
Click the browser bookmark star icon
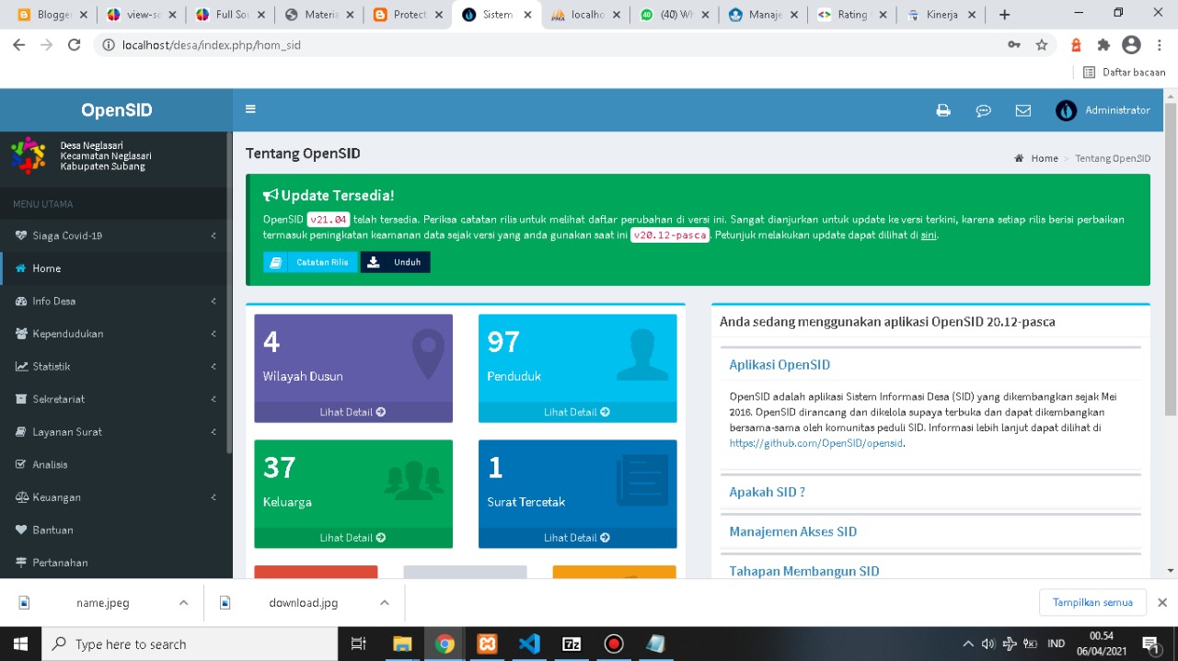point(1042,45)
